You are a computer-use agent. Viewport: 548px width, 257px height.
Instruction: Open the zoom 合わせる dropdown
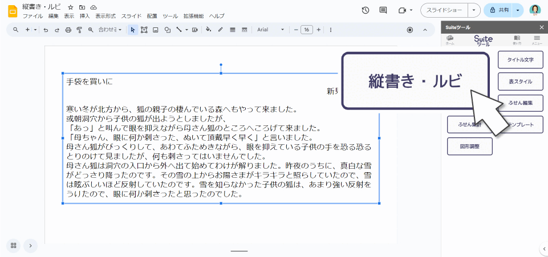[109, 30]
